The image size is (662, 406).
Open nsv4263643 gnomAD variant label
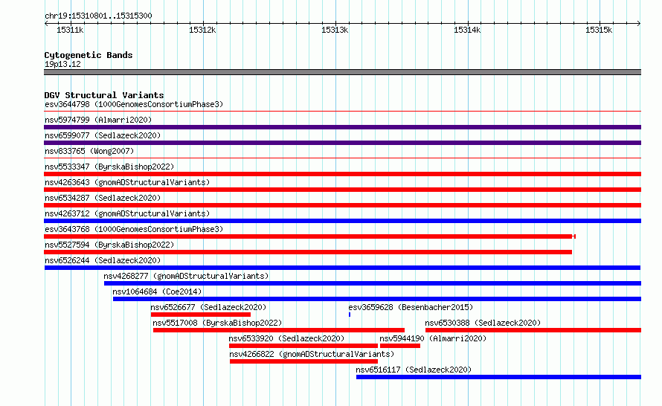coord(127,182)
